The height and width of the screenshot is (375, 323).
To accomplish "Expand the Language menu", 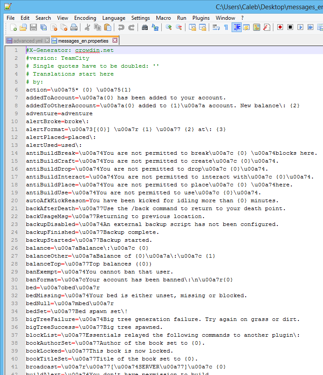I will pos(113,18).
